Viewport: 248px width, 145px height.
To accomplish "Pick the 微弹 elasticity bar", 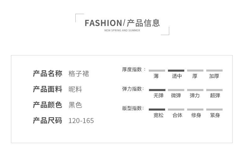I will tap(176, 90).
